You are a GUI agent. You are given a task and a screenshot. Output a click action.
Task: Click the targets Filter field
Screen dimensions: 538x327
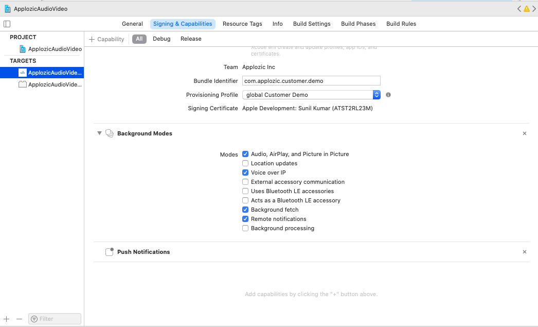[x=55, y=319]
